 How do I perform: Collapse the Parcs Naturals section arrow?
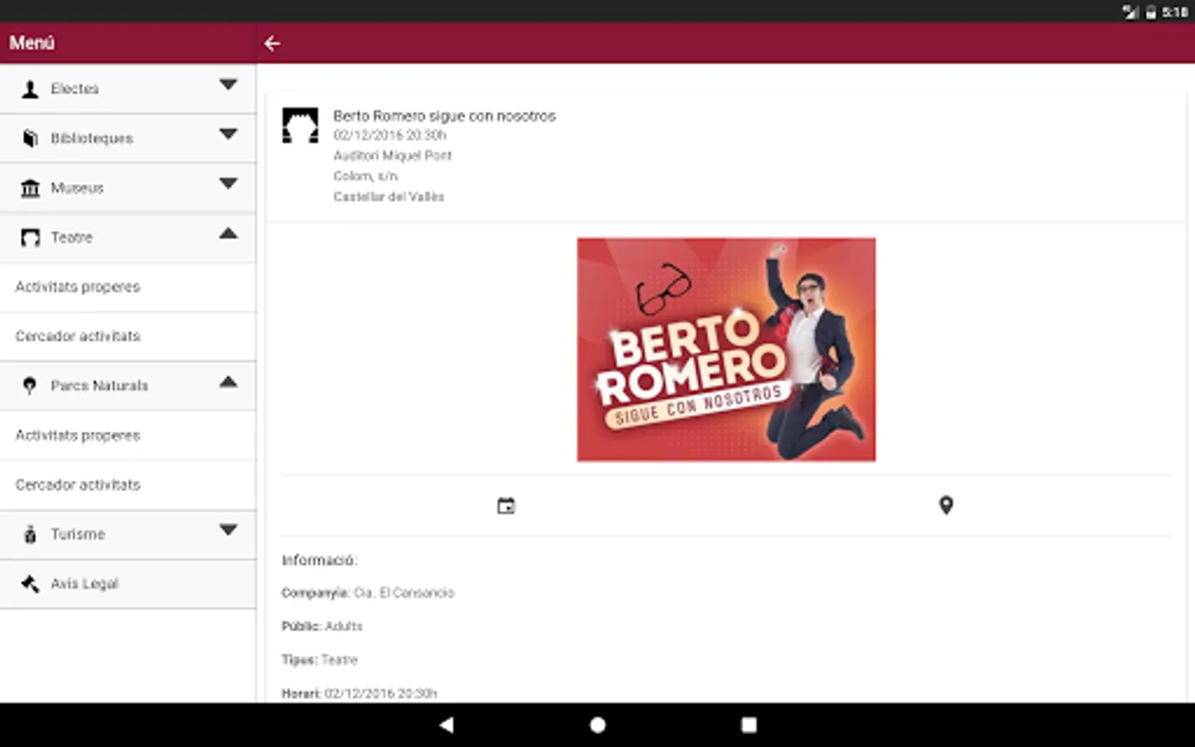click(228, 382)
